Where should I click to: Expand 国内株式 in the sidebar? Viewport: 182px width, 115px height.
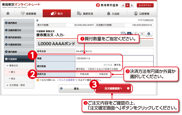(x=19, y=23)
